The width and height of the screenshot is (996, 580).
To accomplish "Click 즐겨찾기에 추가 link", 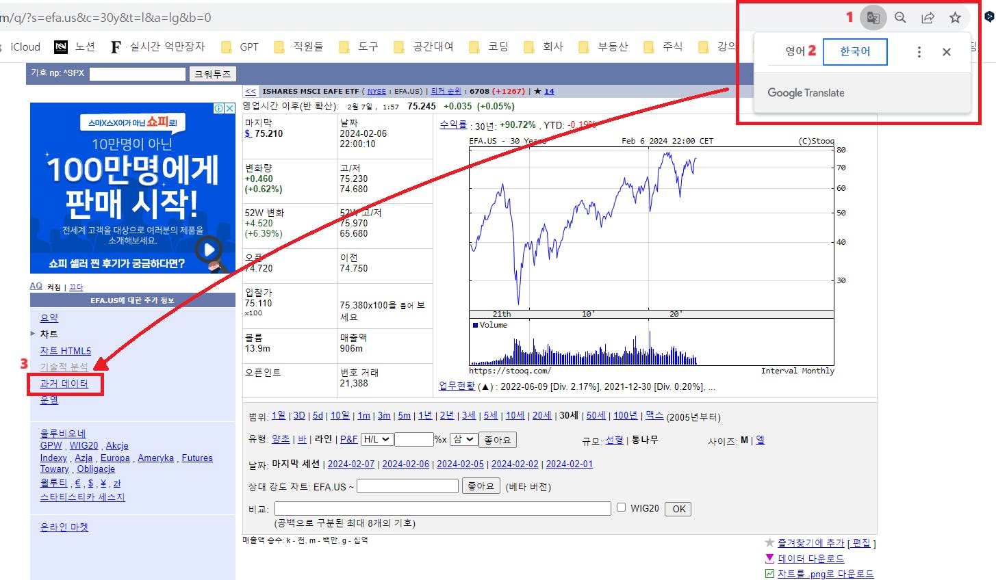I will click(x=810, y=542).
